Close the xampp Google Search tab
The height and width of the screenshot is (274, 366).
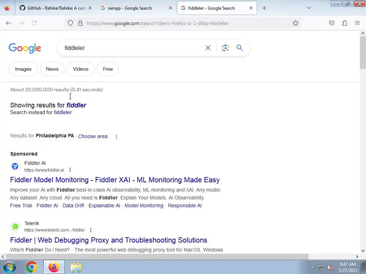tap(170, 8)
